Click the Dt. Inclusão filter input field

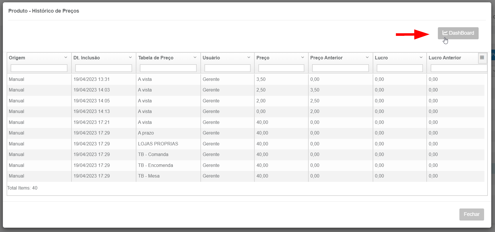pos(104,68)
